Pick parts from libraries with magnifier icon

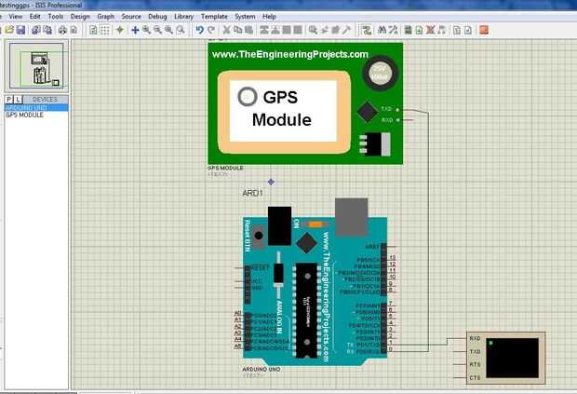click(x=313, y=30)
